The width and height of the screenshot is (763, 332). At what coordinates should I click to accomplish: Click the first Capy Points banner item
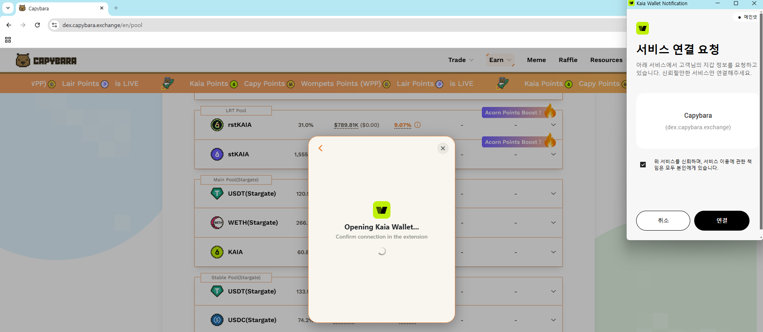269,83
